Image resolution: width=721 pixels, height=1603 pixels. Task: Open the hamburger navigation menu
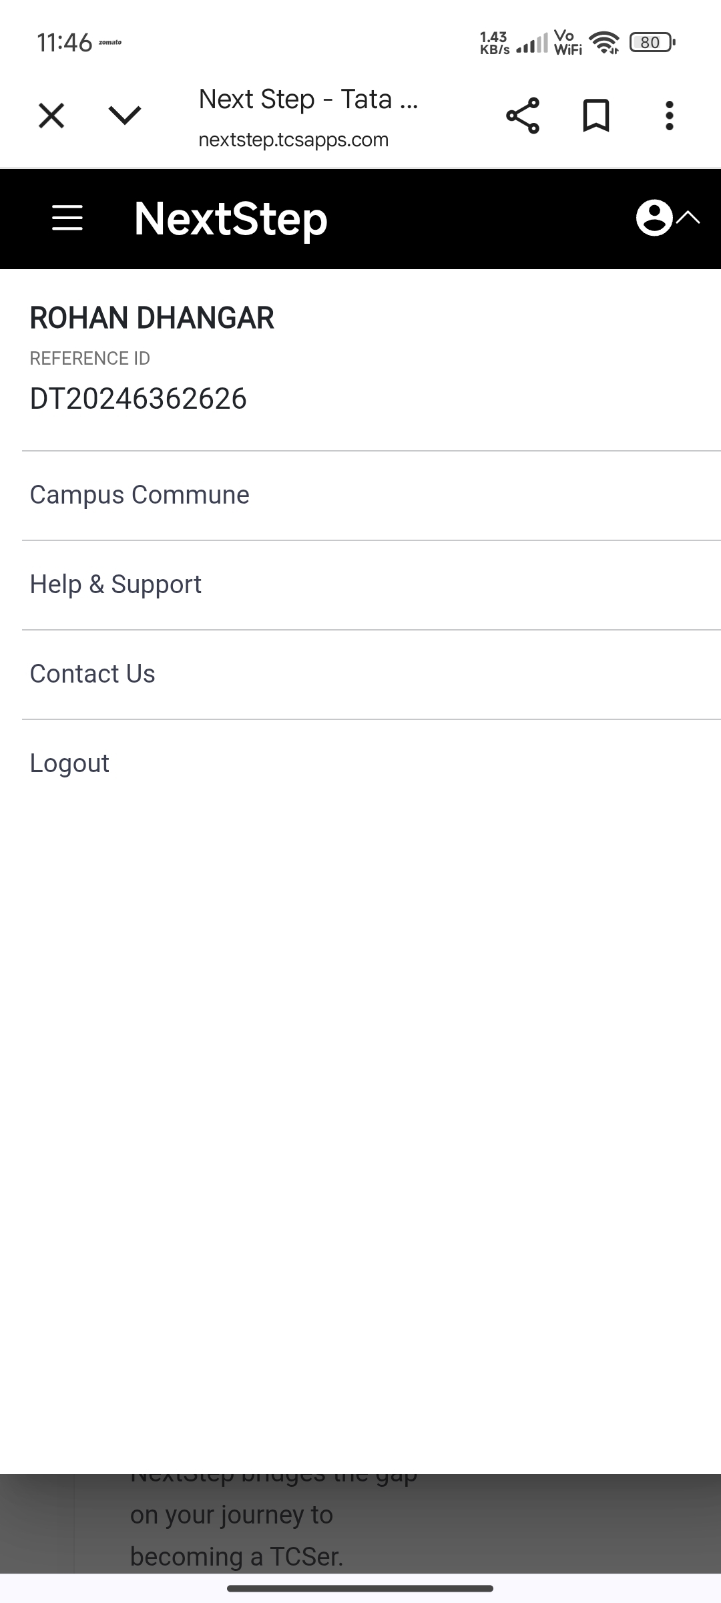67,218
